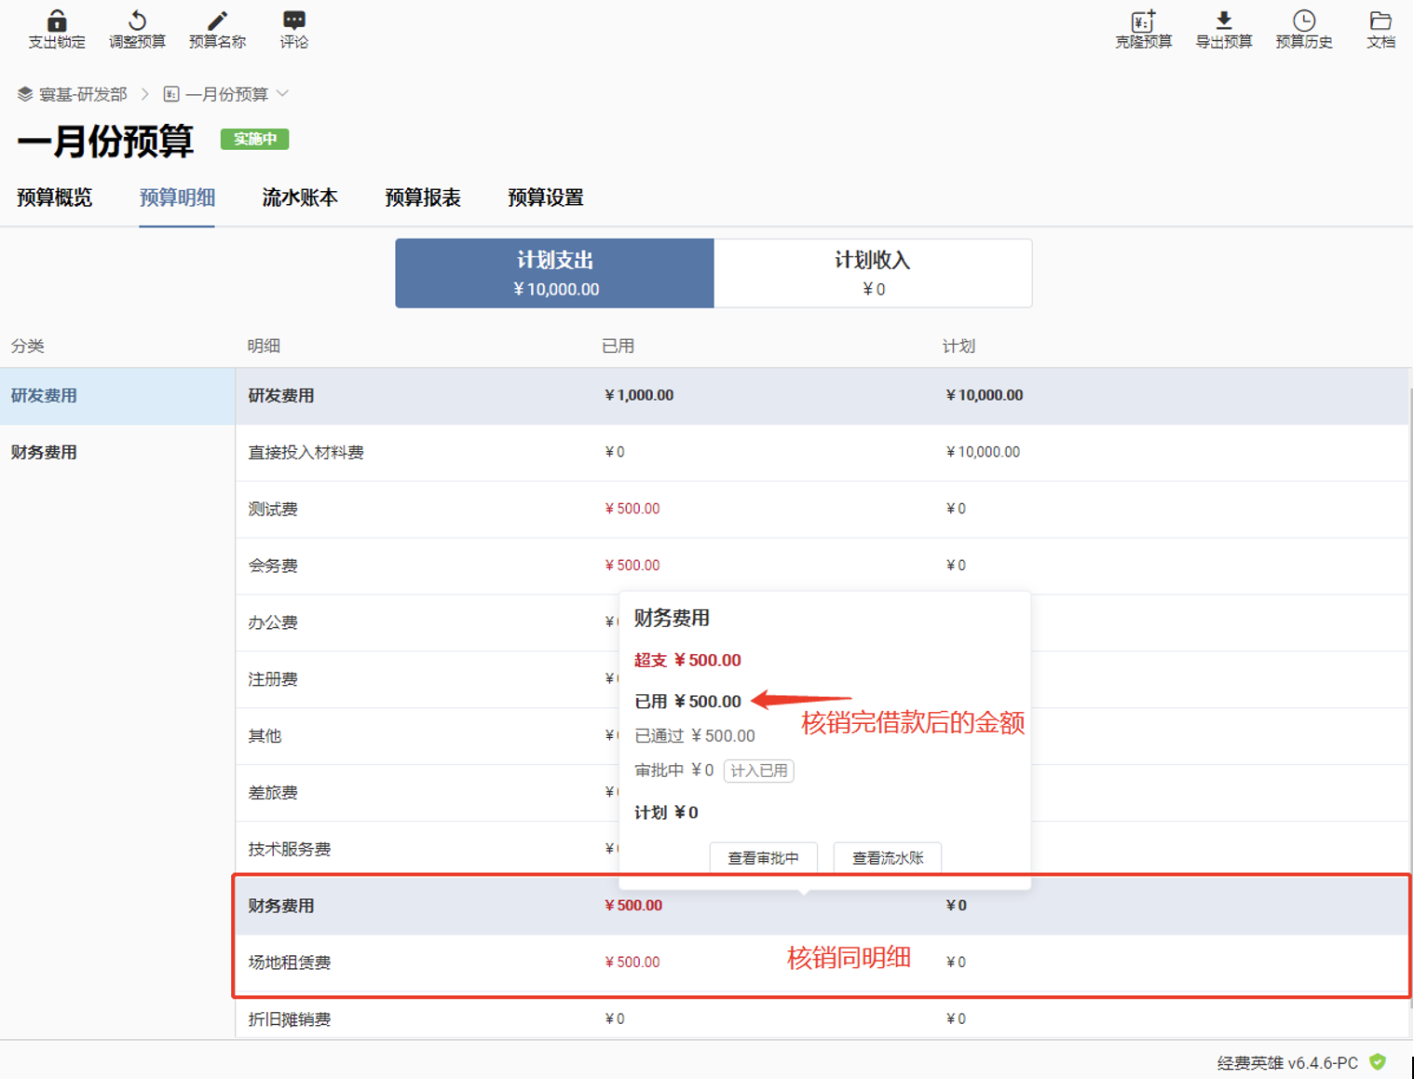Image resolution: width=1414 pixels, height=1079 pixels.
Task: Click the green shield status icon
Action: [1378, 1062]
